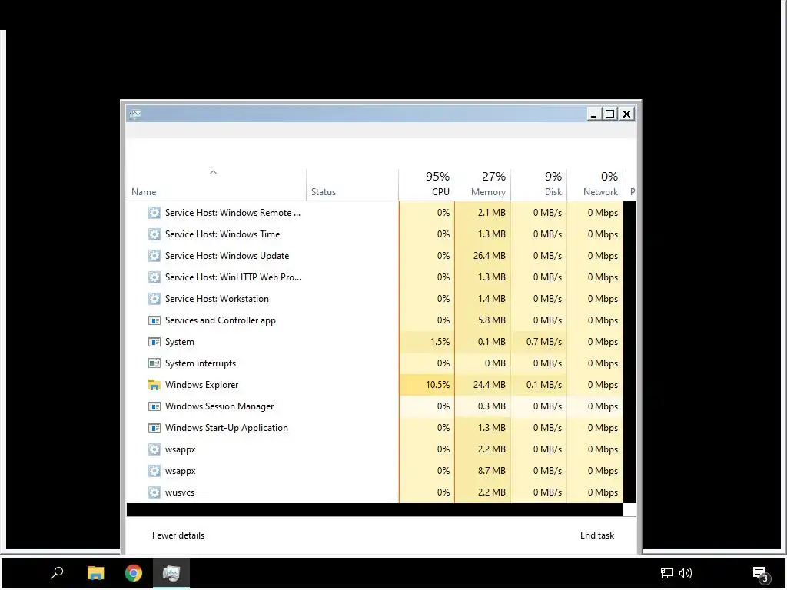Select the wusvcs process row
The height and width of the screenshot is (590, 787).
click(375, 492)
